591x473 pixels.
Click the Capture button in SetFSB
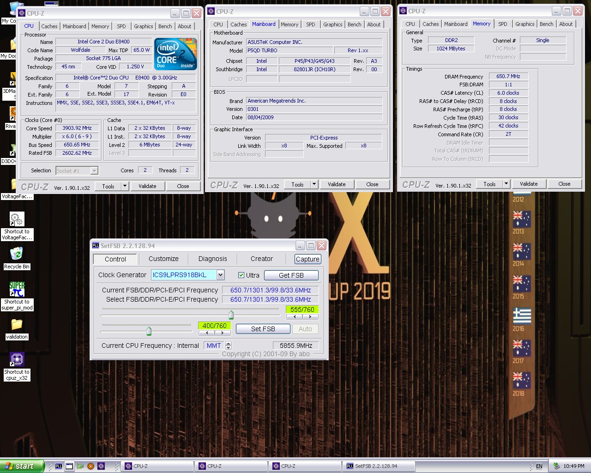308,259
